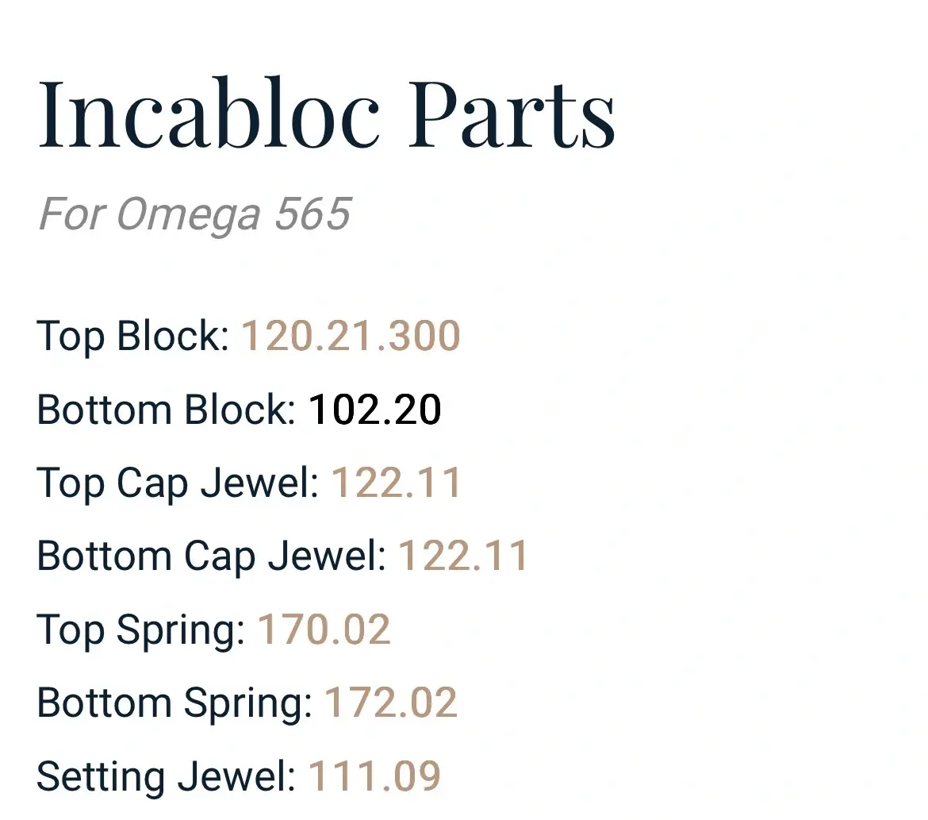Click the word Incabloc in the heading
This screenshot has height=820, width=928.
209,112
